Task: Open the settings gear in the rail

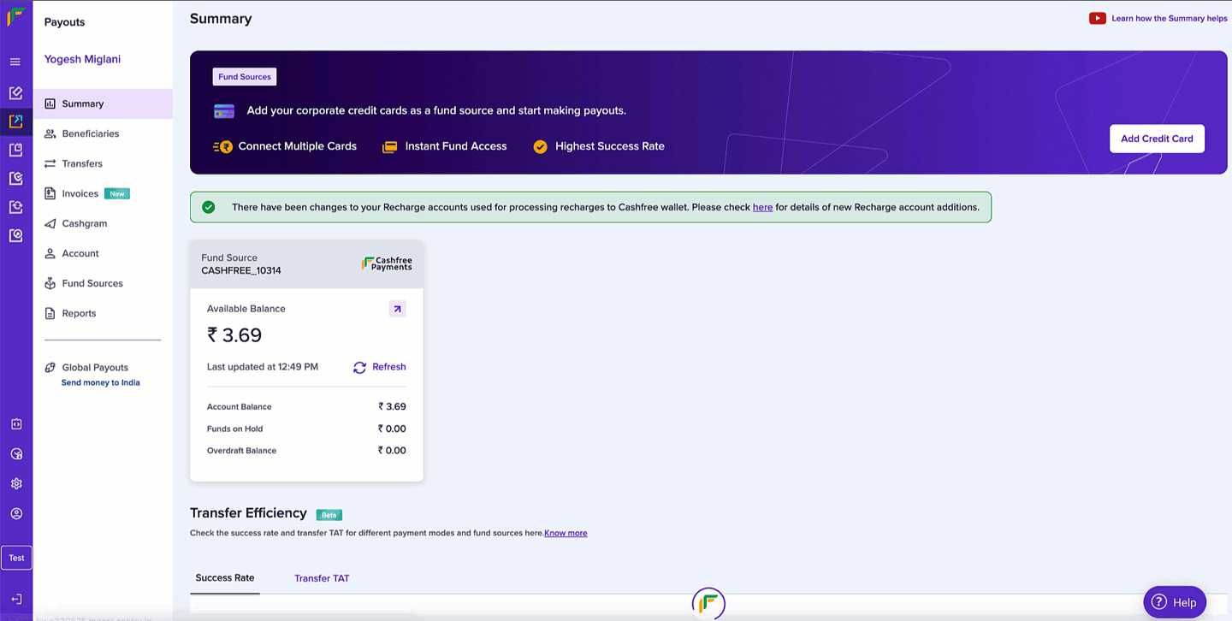Action: coord(16,484)
